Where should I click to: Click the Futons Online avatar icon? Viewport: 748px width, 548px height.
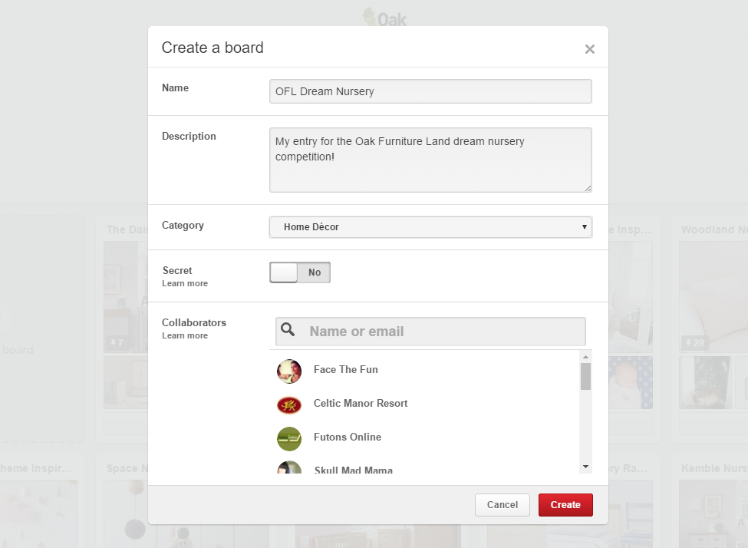(x=289, y=438)
